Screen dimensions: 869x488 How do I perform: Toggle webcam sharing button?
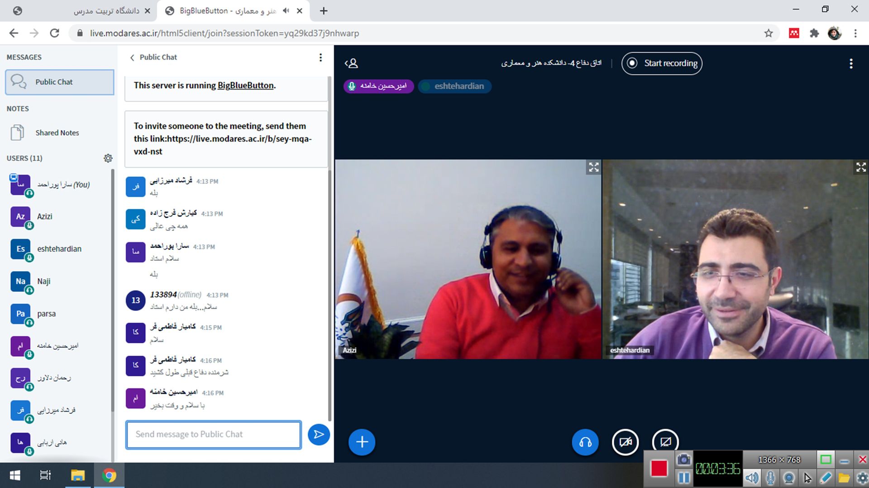625,442
